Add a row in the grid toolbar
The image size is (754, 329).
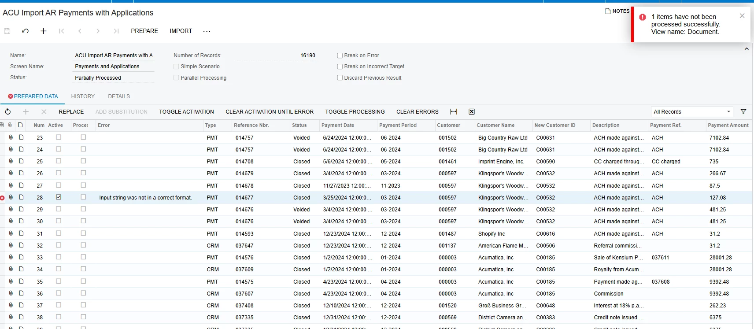[x=26, y=112]
